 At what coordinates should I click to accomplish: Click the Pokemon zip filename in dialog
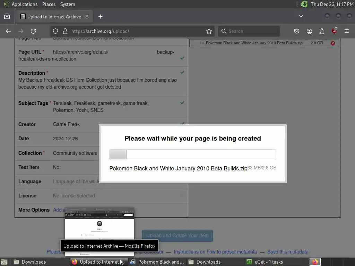178,169
